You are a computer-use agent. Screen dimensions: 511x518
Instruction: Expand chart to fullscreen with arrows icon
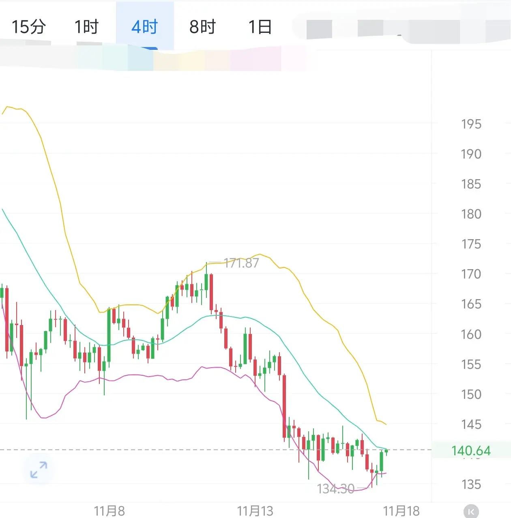(x=39, y=470)
